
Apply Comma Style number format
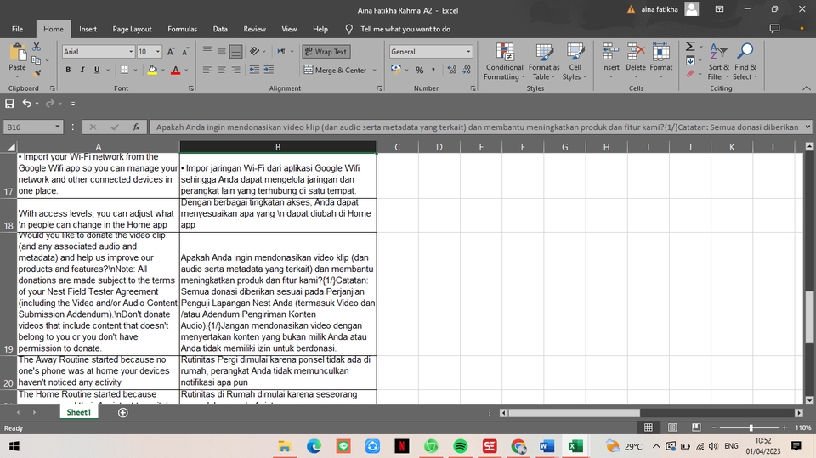click(433, 71)
